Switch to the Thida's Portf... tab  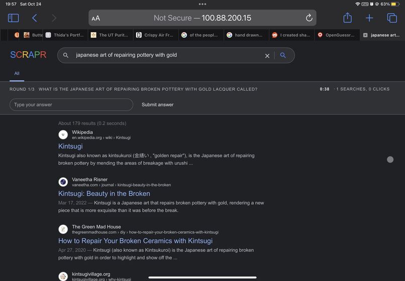coord(65,35)
